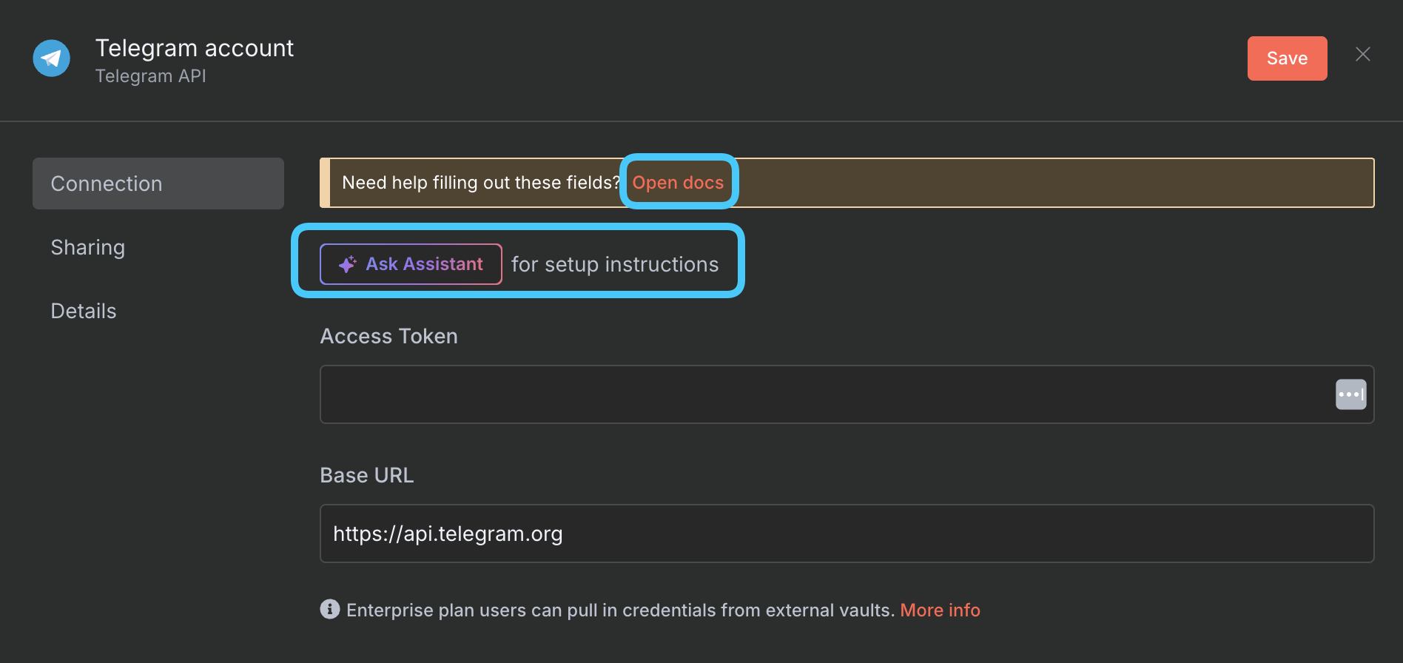Click the "Base URL" field label
The height and width of the screenshot is (663, 1403).
tap(367, 475)
